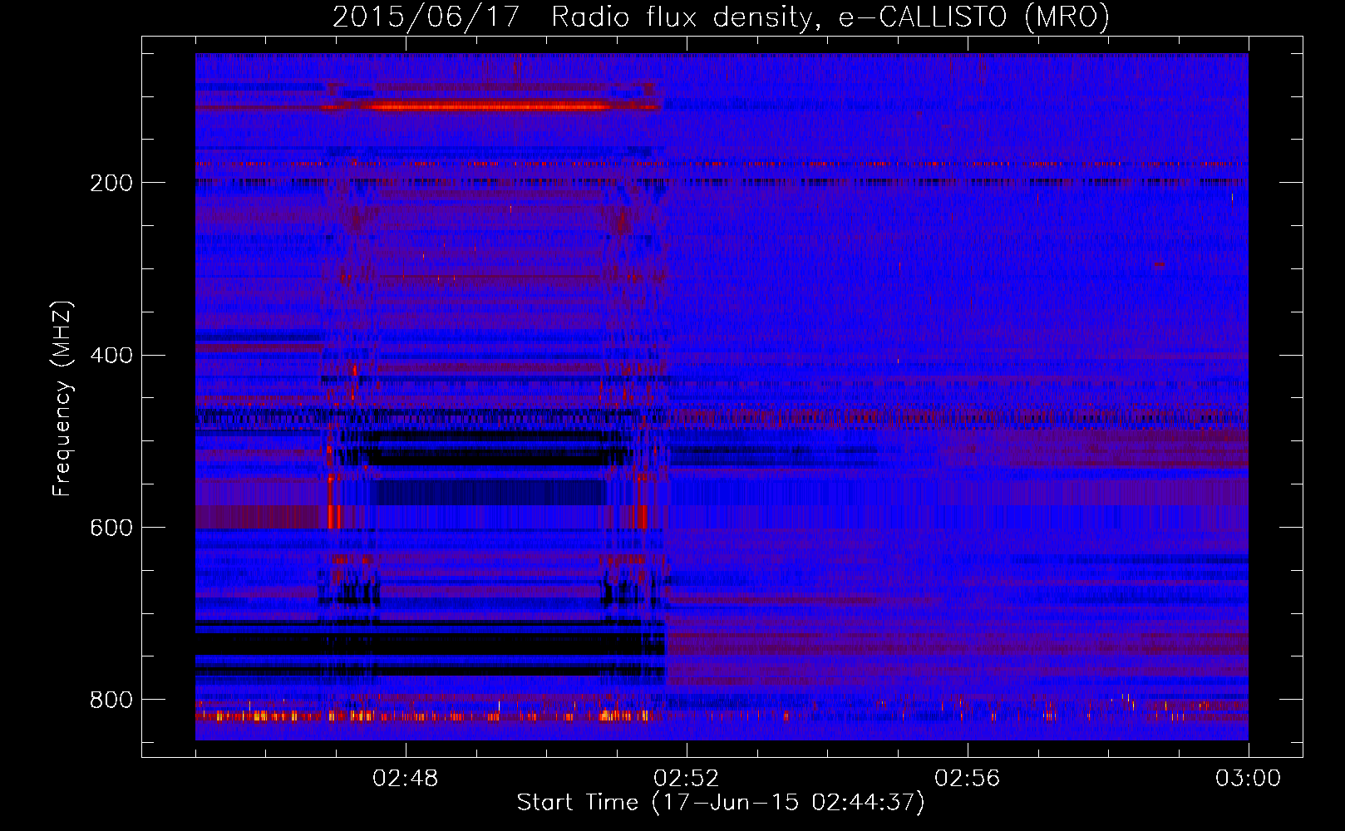Image resolution: width=1345 pixels, height=831 pixels.
Task: Click the 02:52 time tick label
Action: (687, 779)
